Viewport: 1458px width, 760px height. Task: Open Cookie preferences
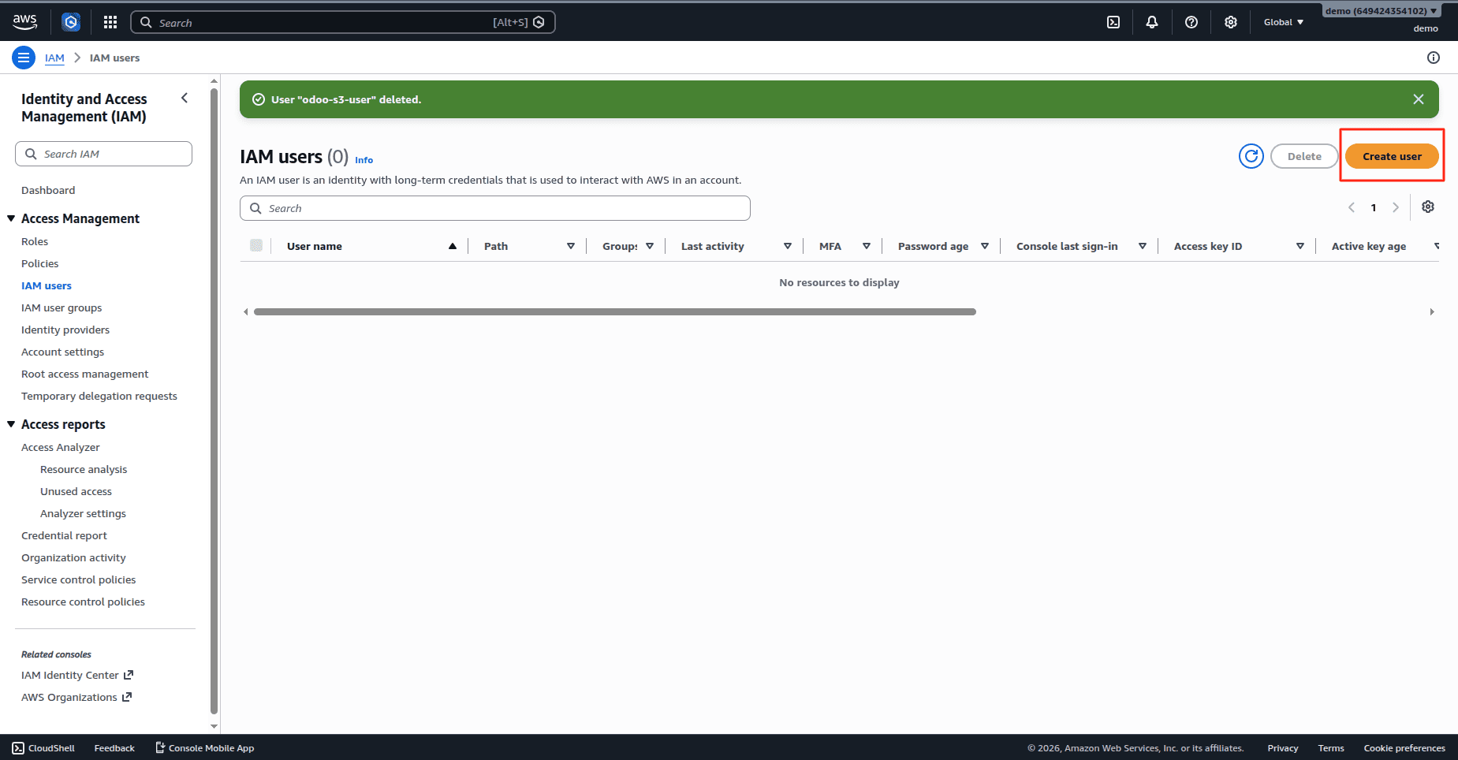coord(1404,748)
